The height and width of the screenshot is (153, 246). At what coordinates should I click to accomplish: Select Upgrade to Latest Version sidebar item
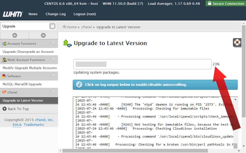tap(29, 100)
